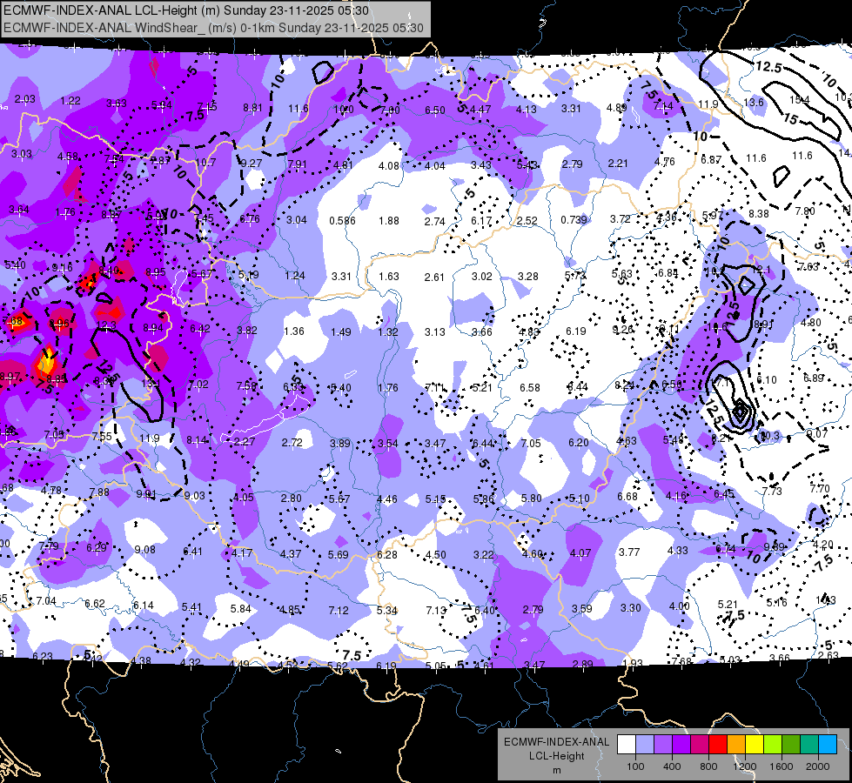Screen dimensions: 852x783
Task: Click the wind shear value 8.81
Action: click(252, 108)
